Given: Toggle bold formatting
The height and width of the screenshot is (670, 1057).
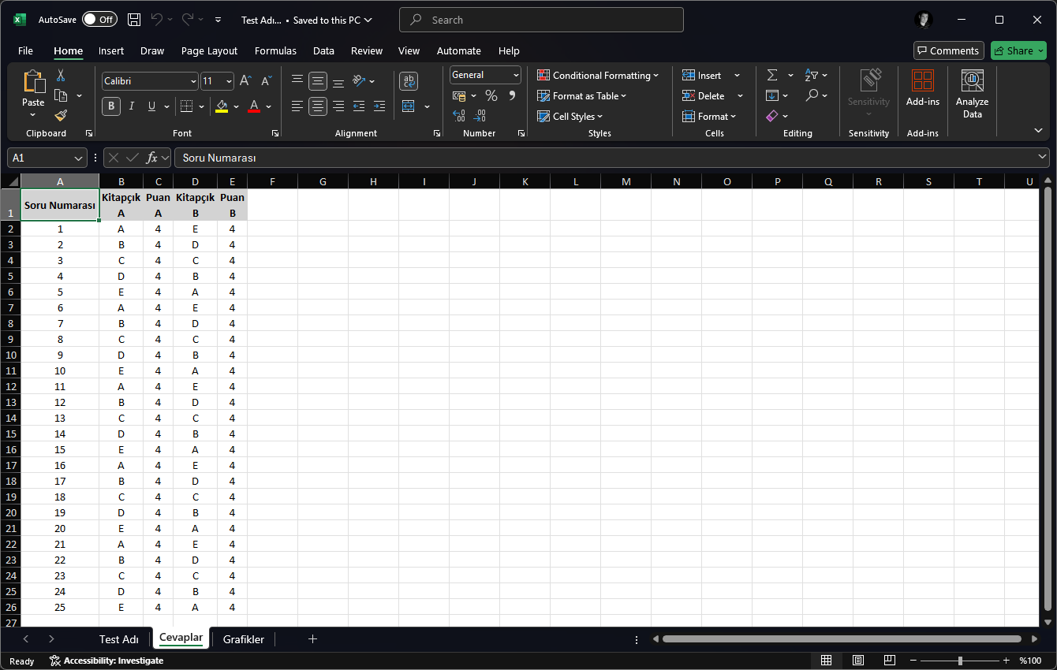Looking at the screenshot, I should (x=111, y=106).
